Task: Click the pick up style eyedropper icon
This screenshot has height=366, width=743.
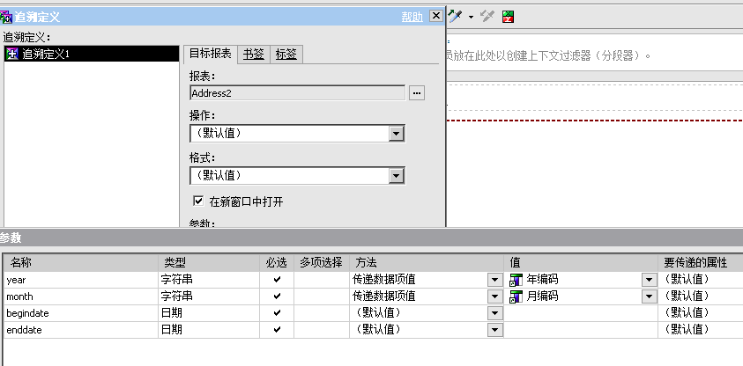Action: 455,17
